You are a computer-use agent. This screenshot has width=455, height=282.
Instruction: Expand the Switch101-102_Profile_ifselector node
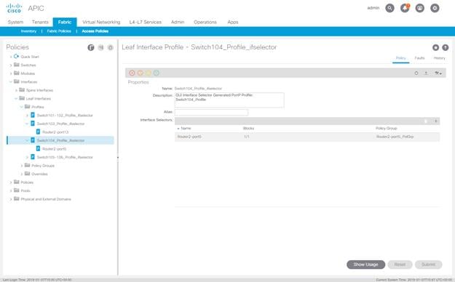pyautogui.click(x=27, y=116)
